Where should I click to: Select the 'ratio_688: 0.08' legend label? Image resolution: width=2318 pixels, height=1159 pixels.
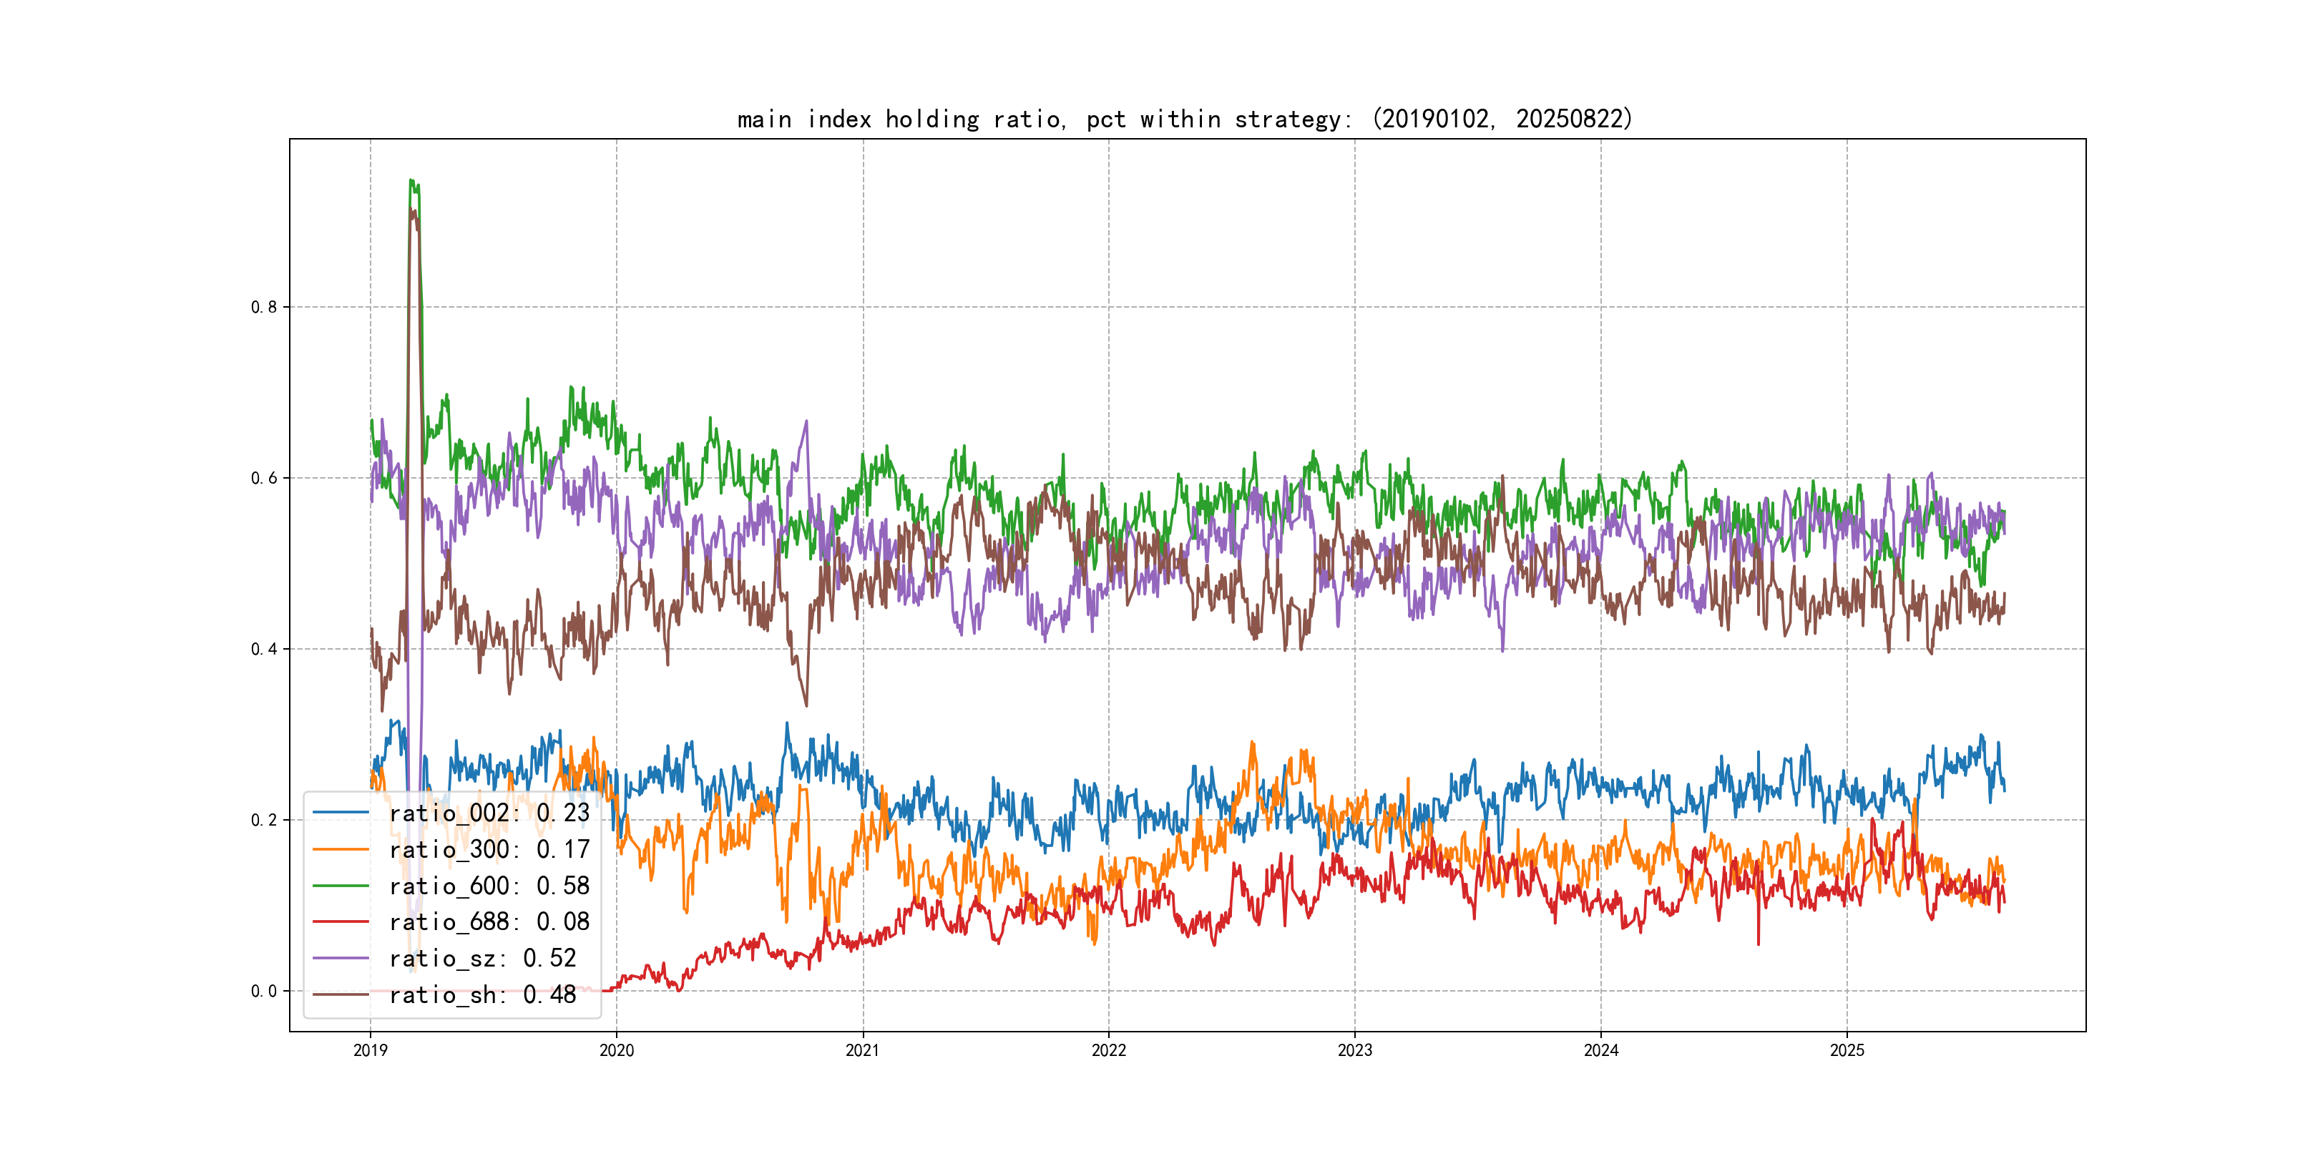click(x=489, y=921)
